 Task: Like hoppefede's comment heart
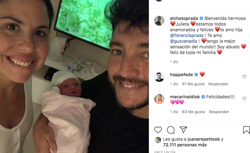coord(244,76)
